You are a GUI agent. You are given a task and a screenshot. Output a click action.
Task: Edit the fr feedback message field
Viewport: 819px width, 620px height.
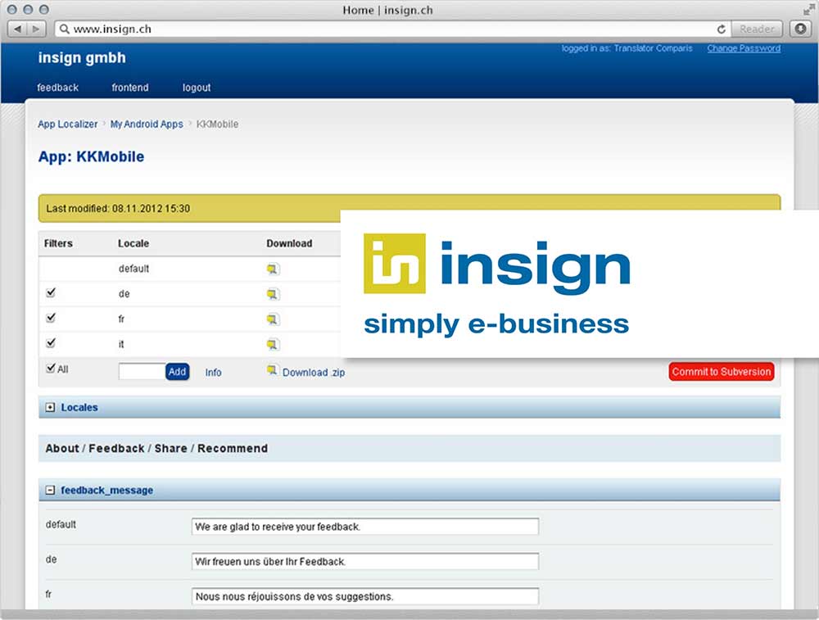(365, 596)
